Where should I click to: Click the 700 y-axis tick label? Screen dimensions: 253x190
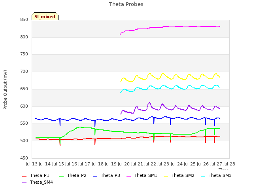click(x=24, y=71)
